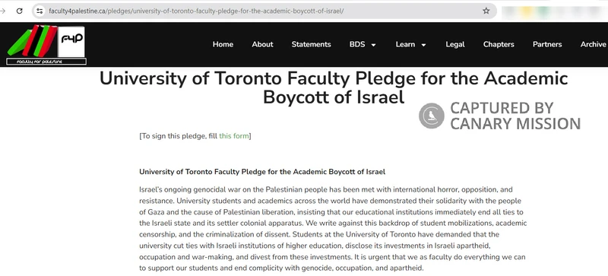Visit the Partners page
This screenshot has width=608, height=276.
click(547, 44)
